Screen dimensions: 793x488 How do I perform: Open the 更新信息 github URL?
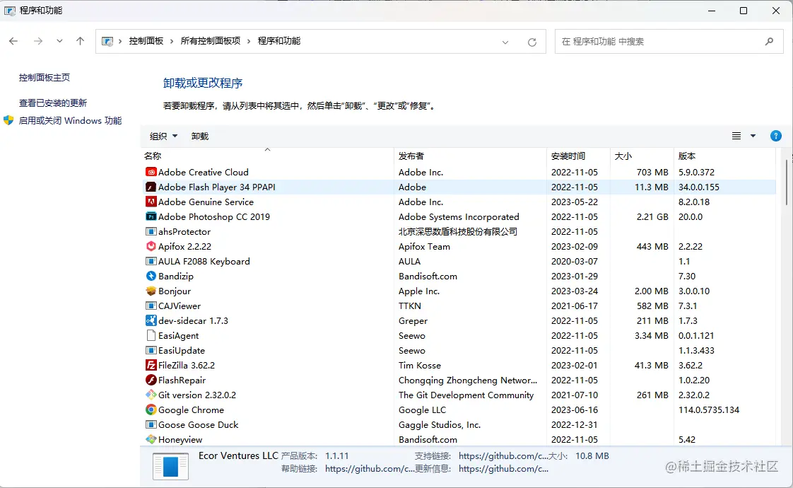pyautogui.click(x=503, y=469)
